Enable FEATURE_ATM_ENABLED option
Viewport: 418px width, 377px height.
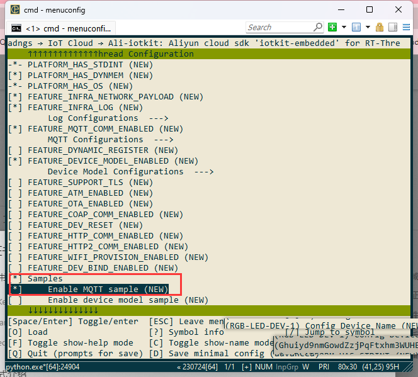point(81,193)
